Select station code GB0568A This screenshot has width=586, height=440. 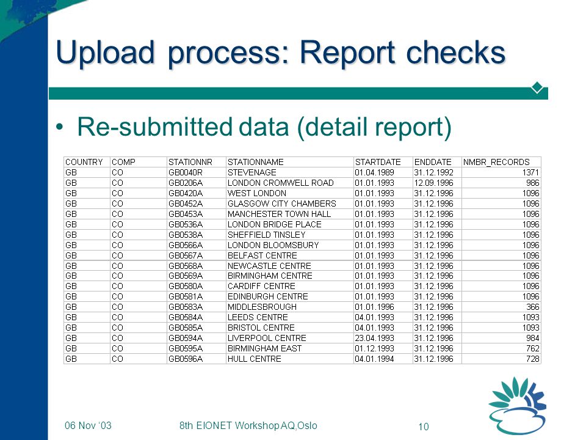click(186, 266)
